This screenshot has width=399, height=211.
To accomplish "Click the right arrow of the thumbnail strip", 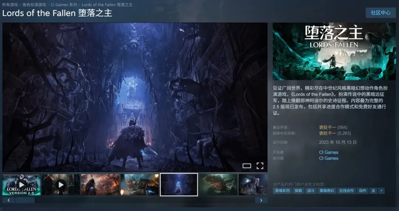I will [261, 200].
